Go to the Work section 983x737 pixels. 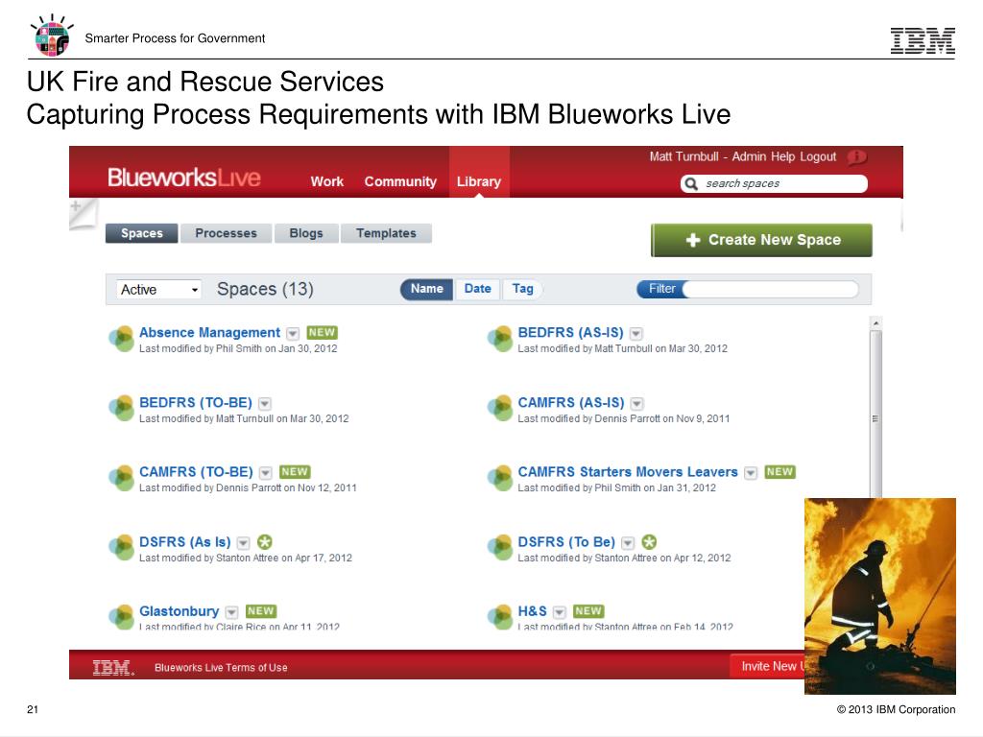coord(326,181)
